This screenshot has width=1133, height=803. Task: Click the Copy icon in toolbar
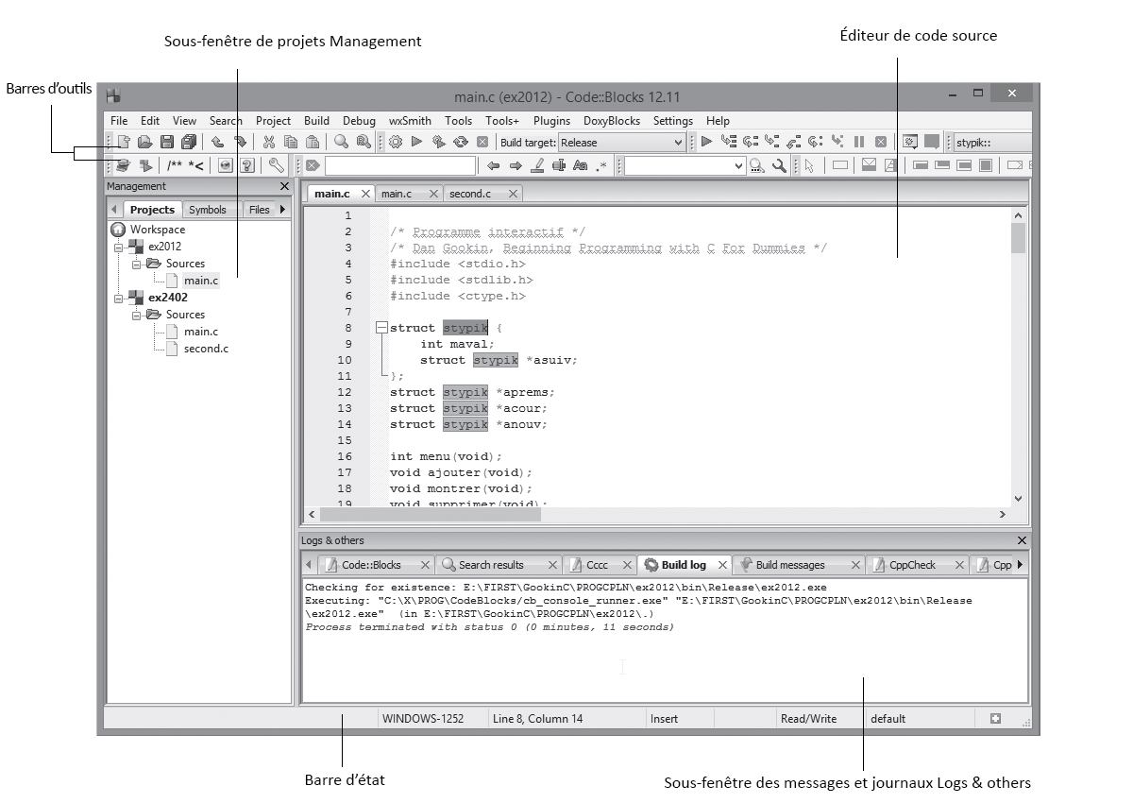point(291,143)
